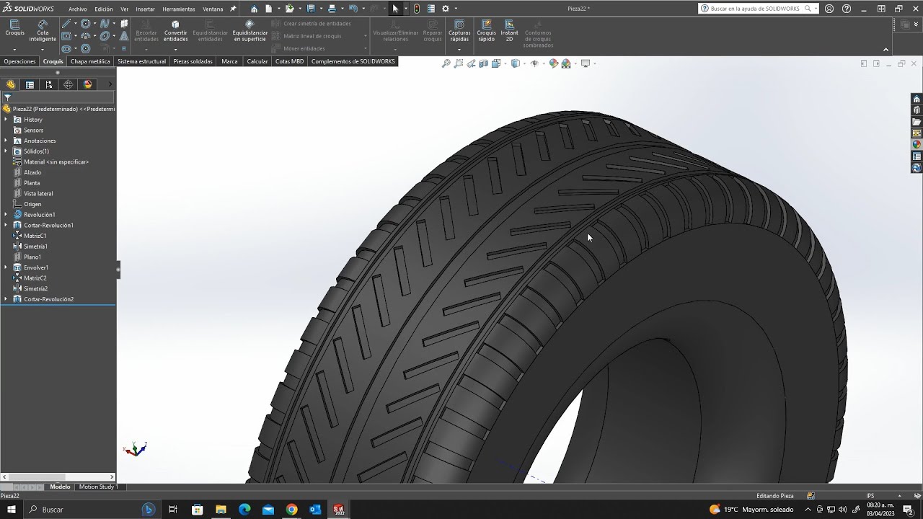Viewport: 923px width, 519px height.
Task: Click Zoom to Area magnifier icon
Action: (x=459, y=63)
